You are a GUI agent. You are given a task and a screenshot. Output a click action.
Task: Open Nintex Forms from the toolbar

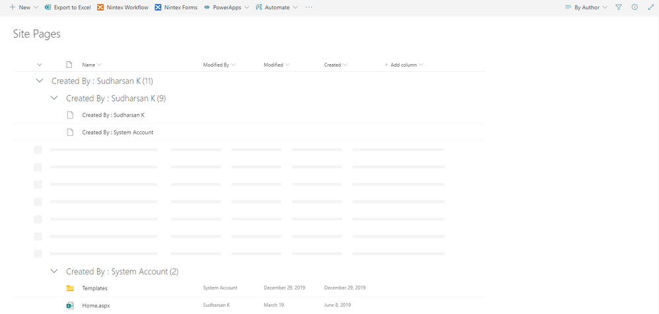click(176, 7)
